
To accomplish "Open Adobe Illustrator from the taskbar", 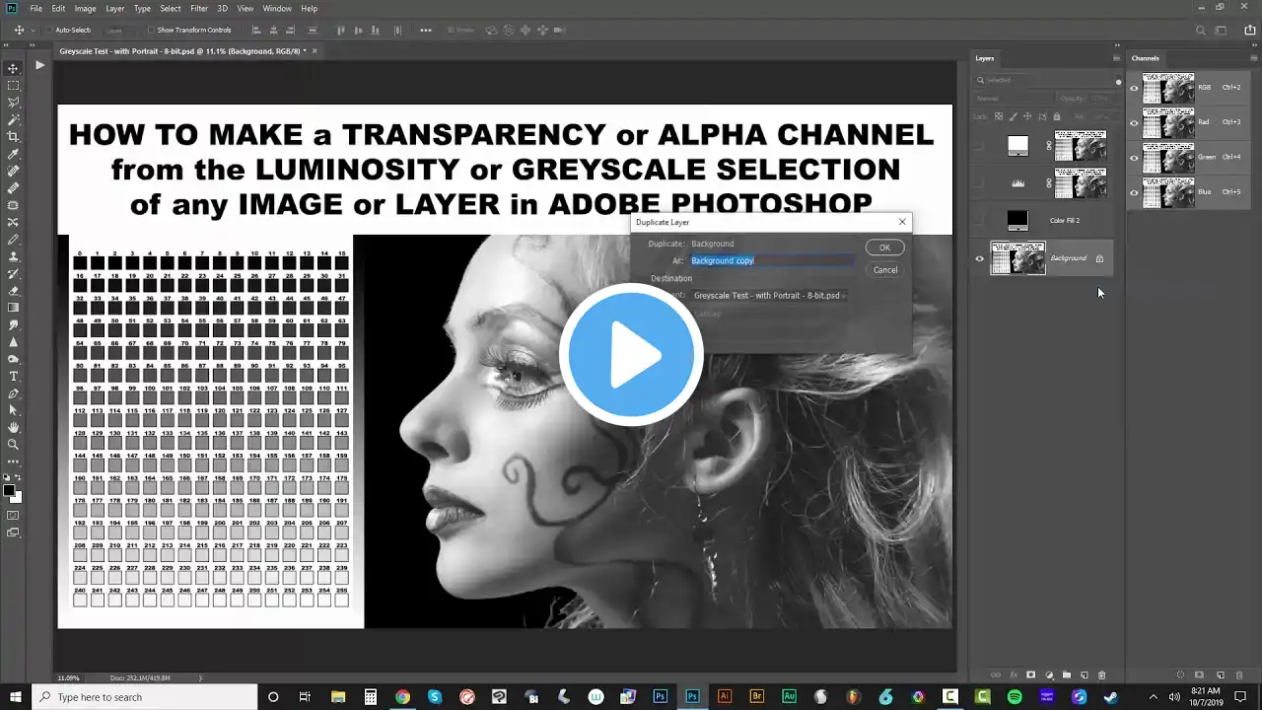I will (x=725, y=696).
